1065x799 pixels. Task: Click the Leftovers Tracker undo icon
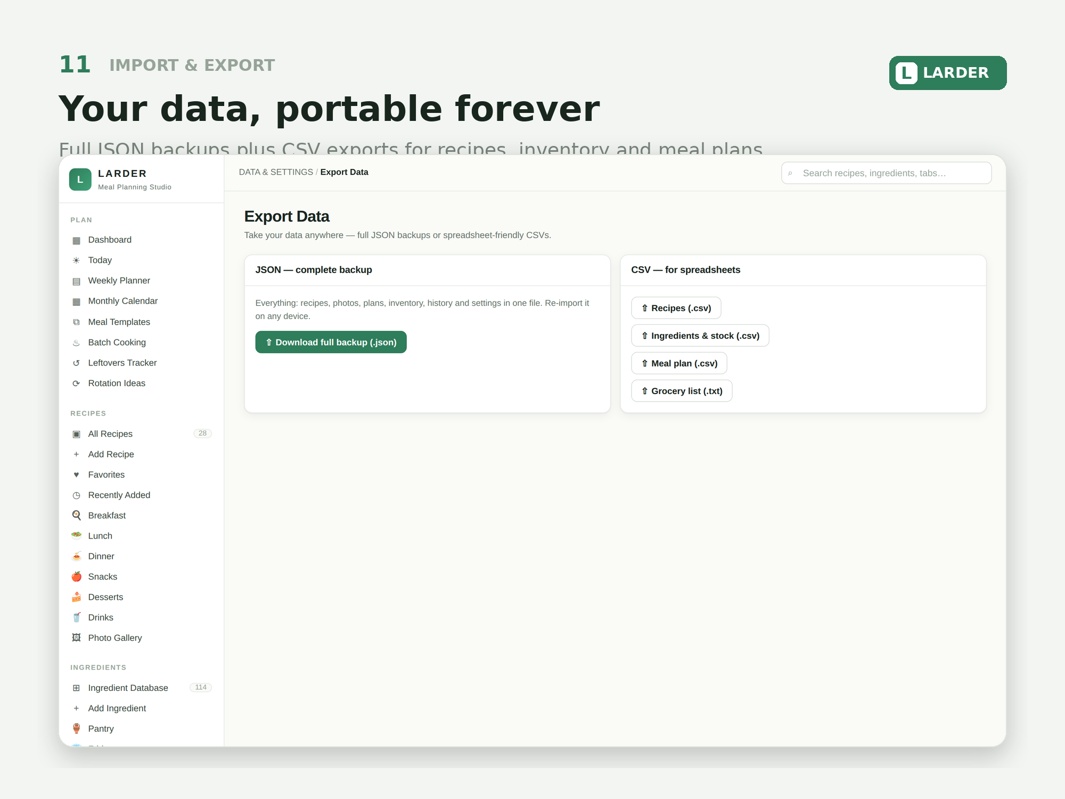tap(76, 363)
